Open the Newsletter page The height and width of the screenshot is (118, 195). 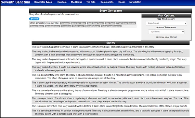click(x=135, y=2)
